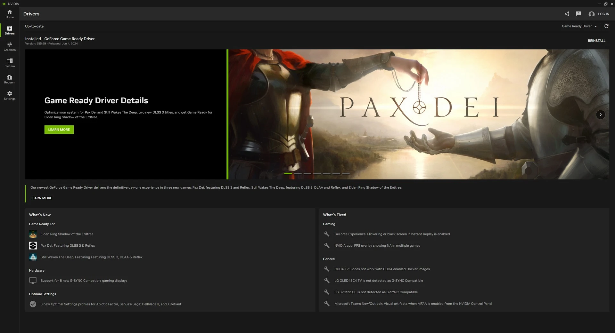Select 'LG 32GS95UE is not detected' text
This screenshot has height=333, width=615.
376,292
